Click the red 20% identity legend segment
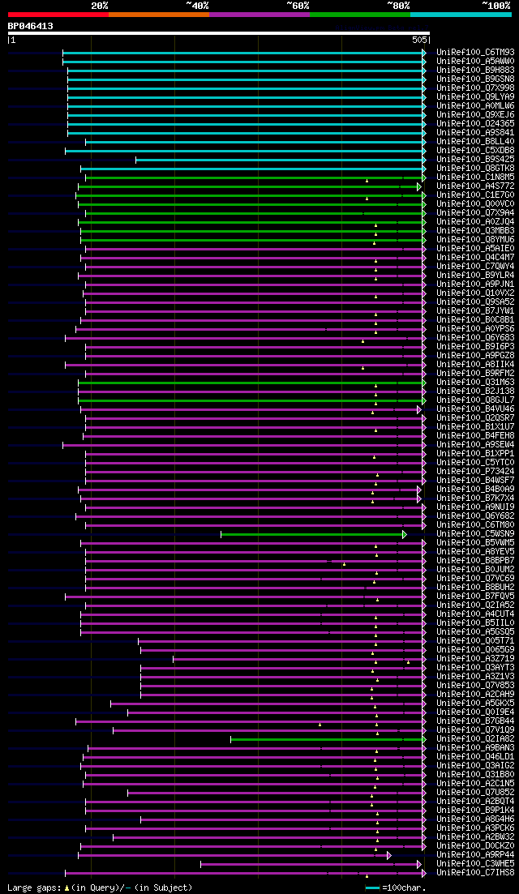The width and height of the screenshot is (519, 894). (x=58, y=15)
